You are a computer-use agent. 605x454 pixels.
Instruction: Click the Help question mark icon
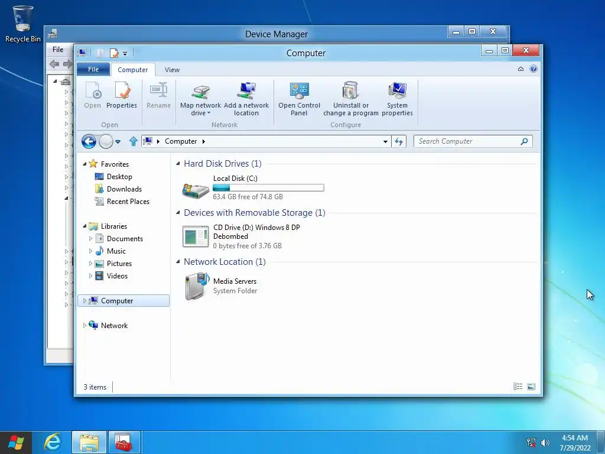(x=534, y=69)
